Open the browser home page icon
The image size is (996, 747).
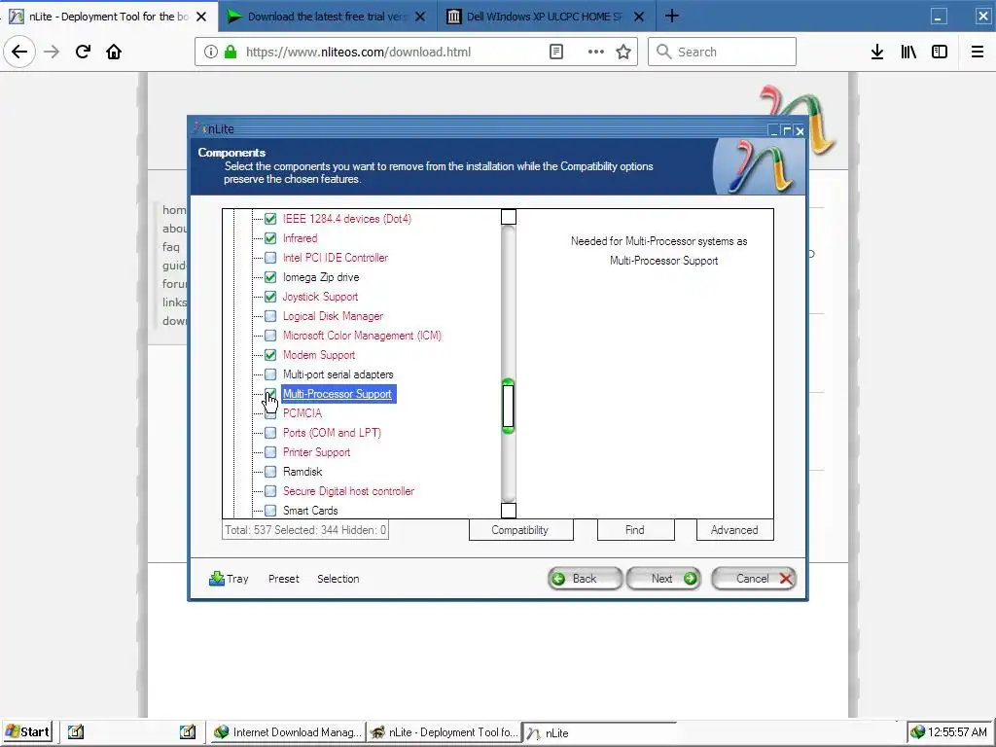(114, 52)
